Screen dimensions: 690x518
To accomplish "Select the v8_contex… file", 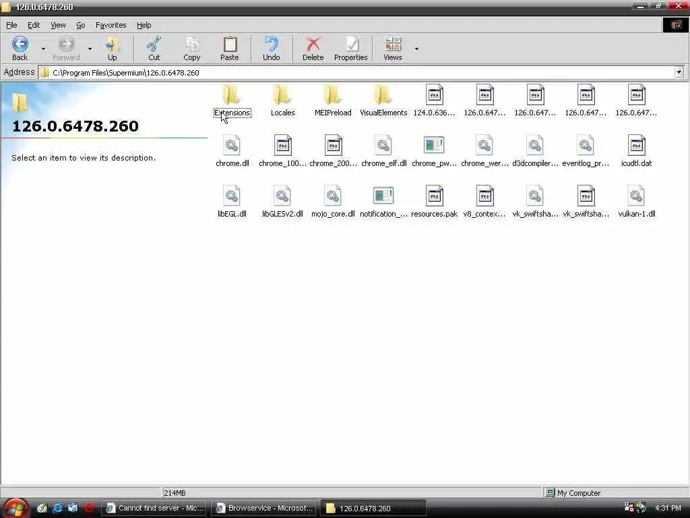I will [x=484, y=202].
